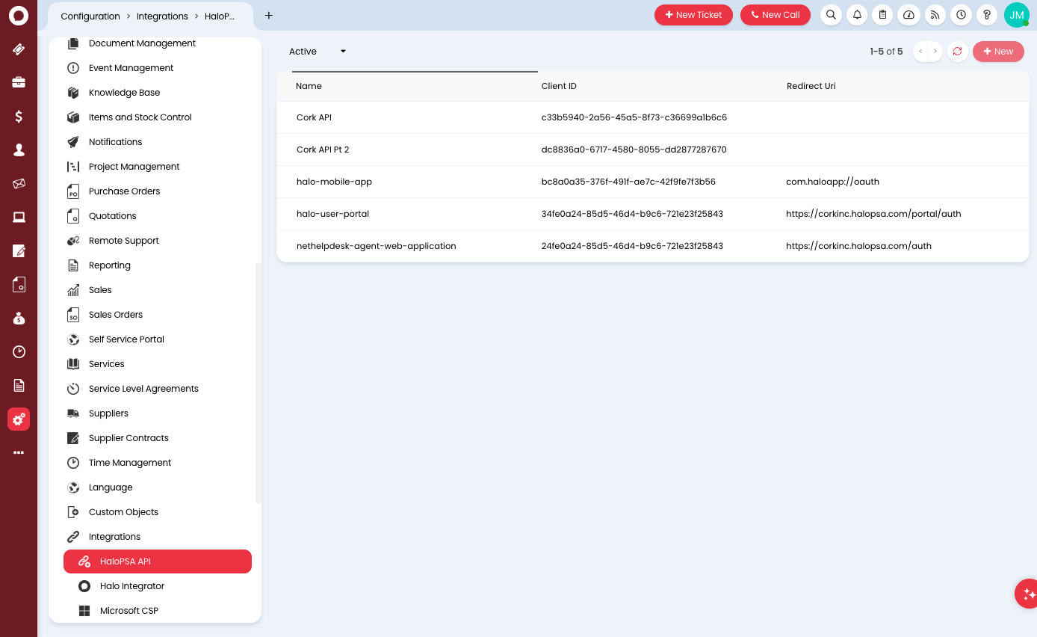Click the Halo logo in left rail
The width and height of the screenshot is (1037, 637).
click(19, 15)
